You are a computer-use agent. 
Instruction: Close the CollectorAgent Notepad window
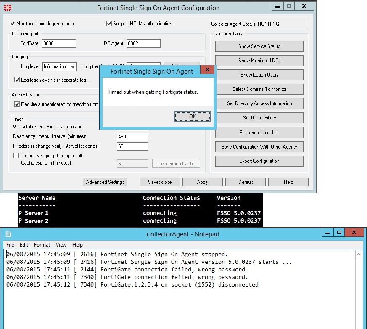tap(354, 232)
